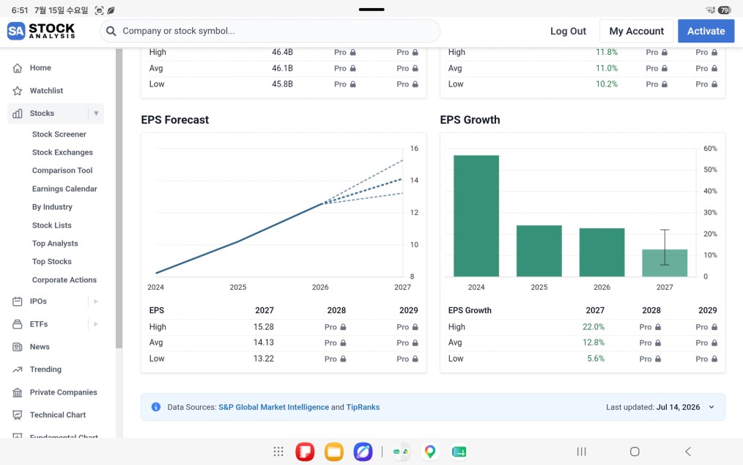The width and height of the screenshot is (743, 465).
Task: Click the Watchlist star icon
Action: tap(18, 91)
